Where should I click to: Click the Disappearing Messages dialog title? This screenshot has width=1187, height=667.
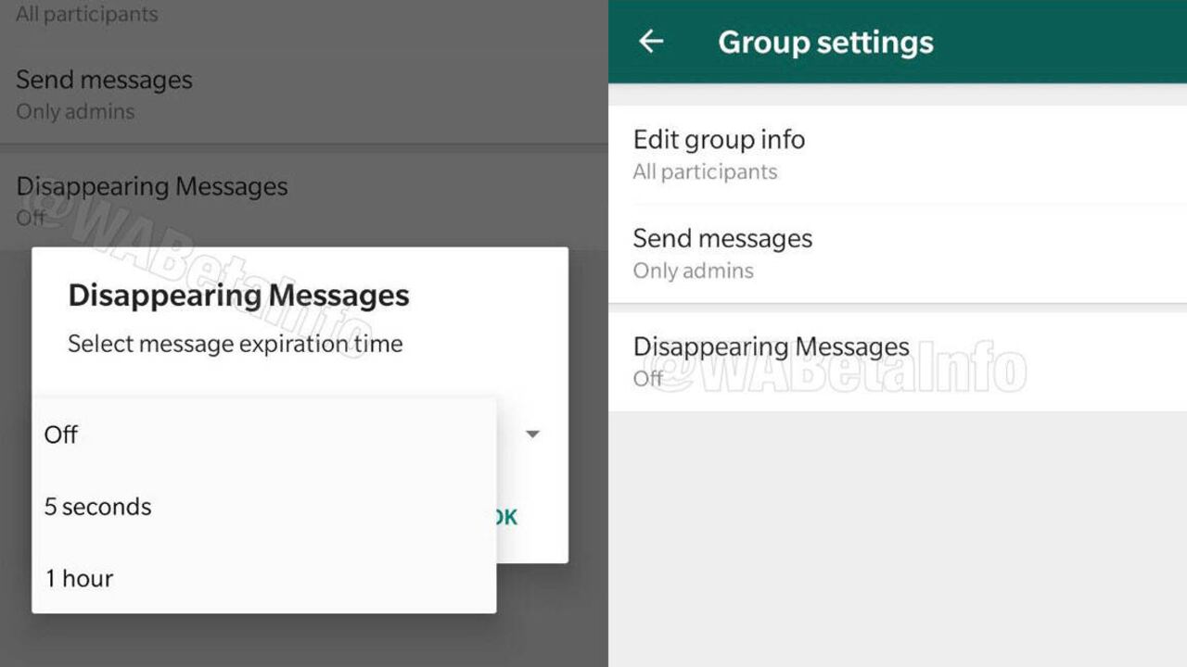238,296
